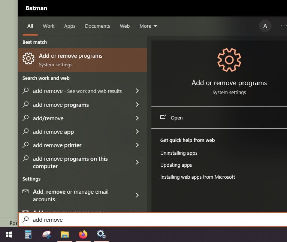
Task: Switch to the Work tab
Action: (49, 26)
